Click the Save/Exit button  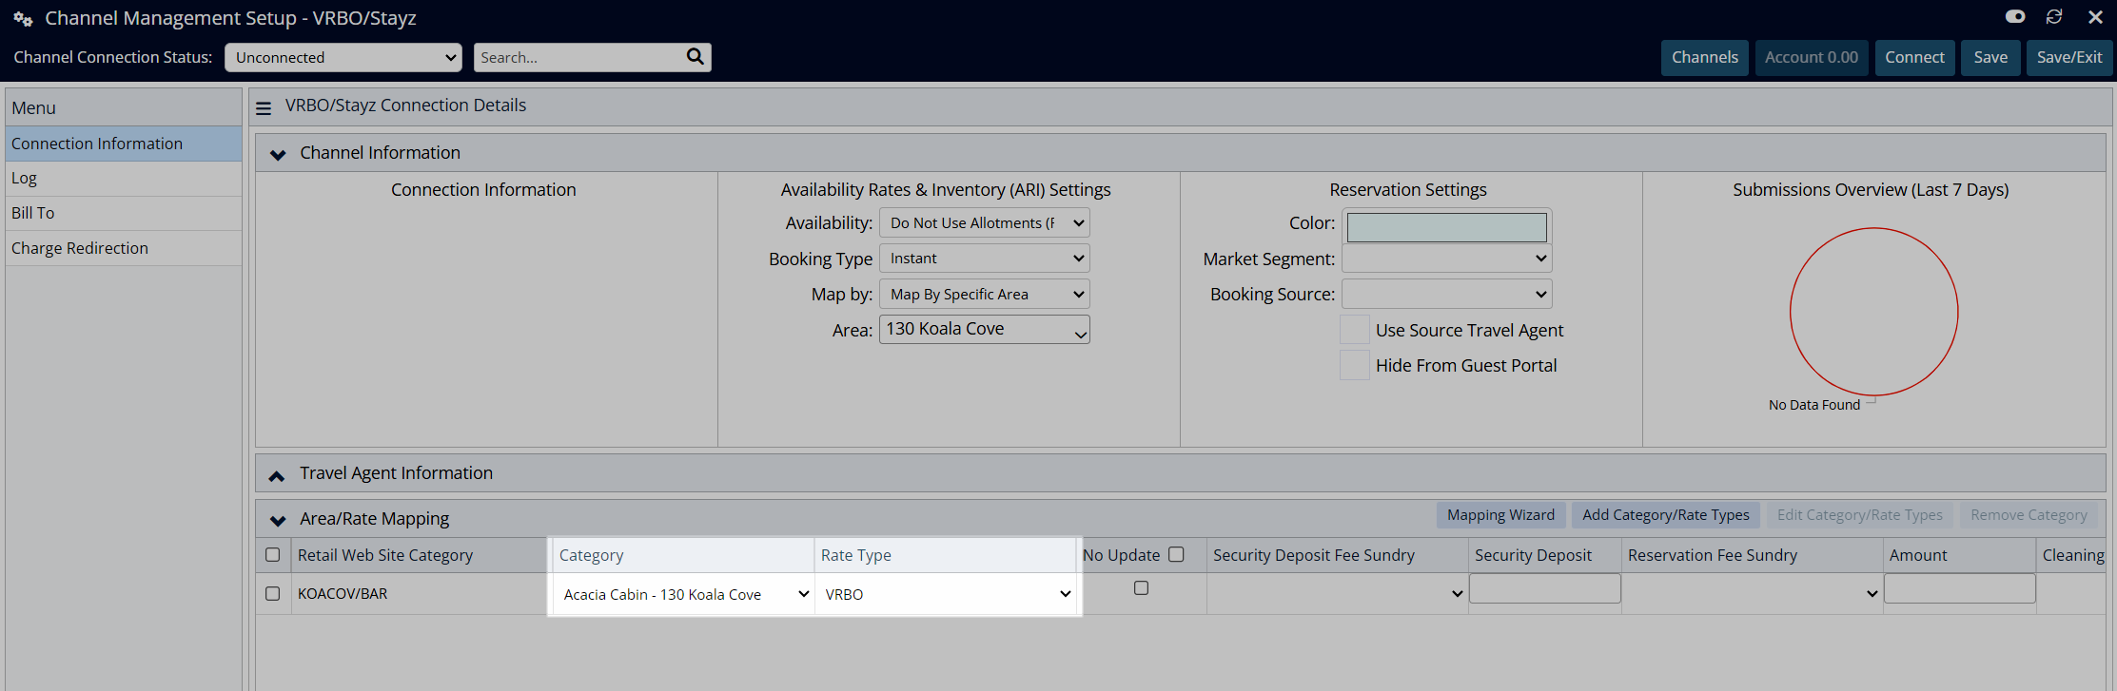tap(2069, 57)
